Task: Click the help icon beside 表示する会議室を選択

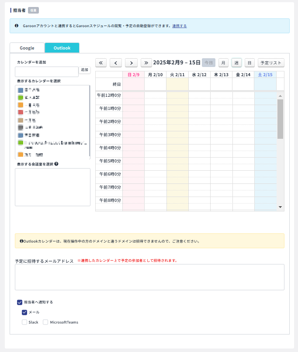Action: (56, 164)
